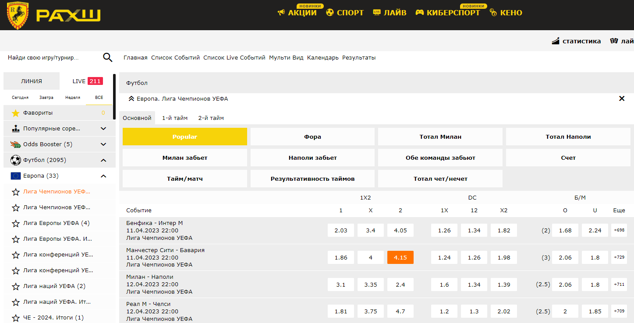Select the Неделя time filter
Screen dimensions: 634x323
[73, 98]
